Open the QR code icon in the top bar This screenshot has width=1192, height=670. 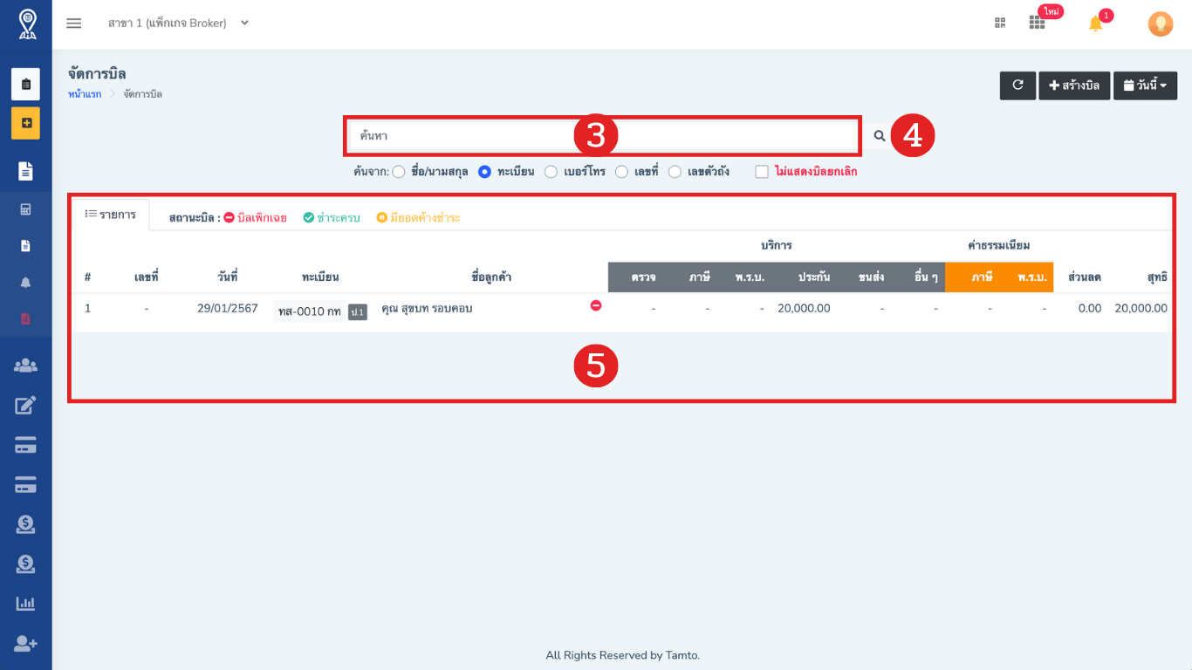(x=1000, y=24)
